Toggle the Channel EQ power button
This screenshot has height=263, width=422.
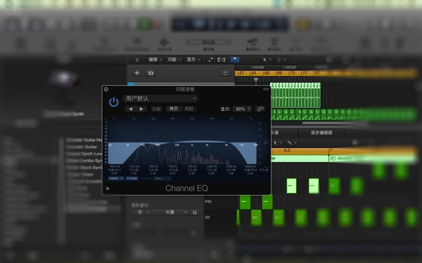(113, 102)
